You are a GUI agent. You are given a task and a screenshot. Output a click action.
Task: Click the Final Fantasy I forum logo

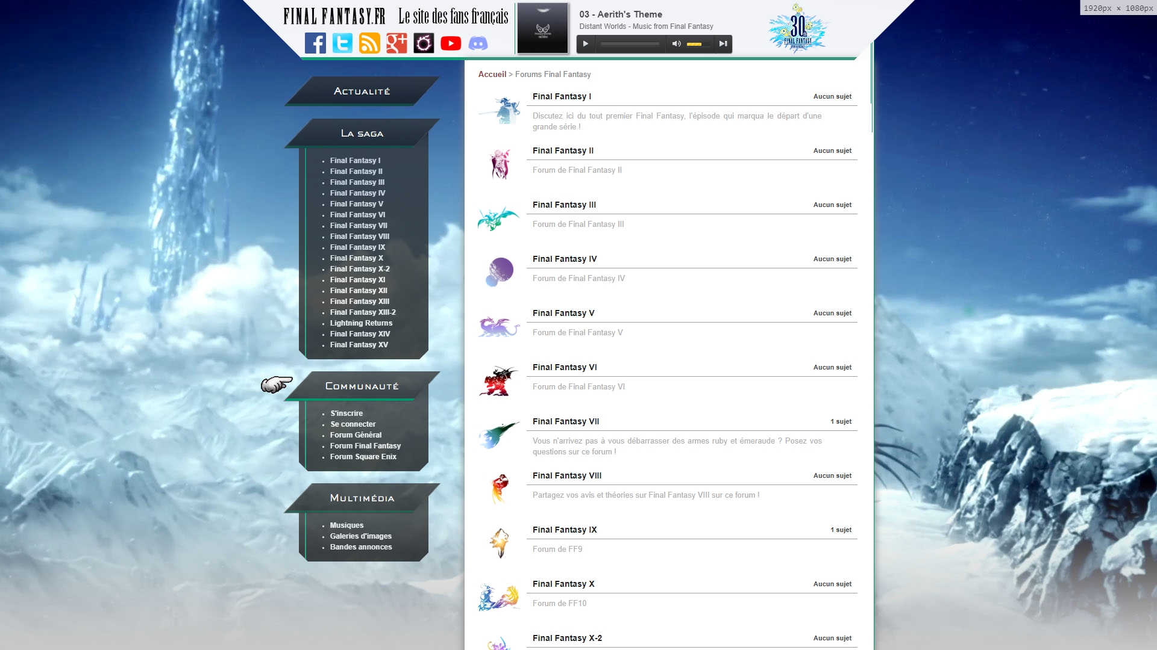point(499,110)
